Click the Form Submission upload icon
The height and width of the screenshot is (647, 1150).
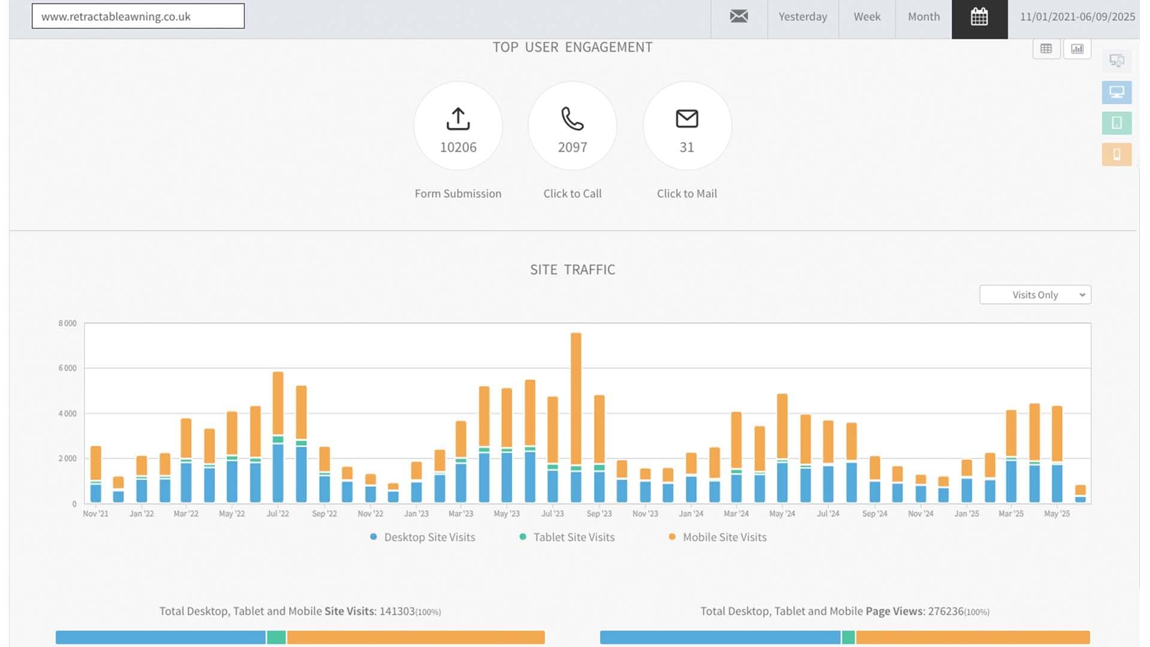click(x=458, y=119)
